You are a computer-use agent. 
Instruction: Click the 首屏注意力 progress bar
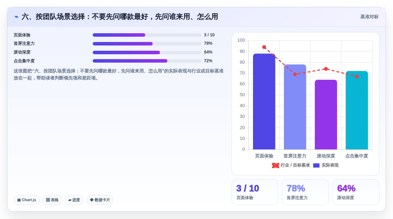[x=147, y=44]
